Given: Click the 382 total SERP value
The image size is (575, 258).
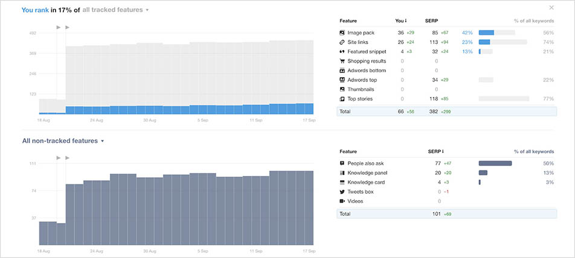Looking at the screenshot, I should coord(434,112).
